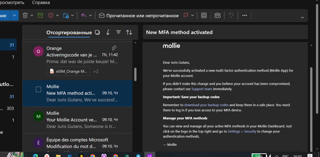Move message to folder icon

(66, 15)
